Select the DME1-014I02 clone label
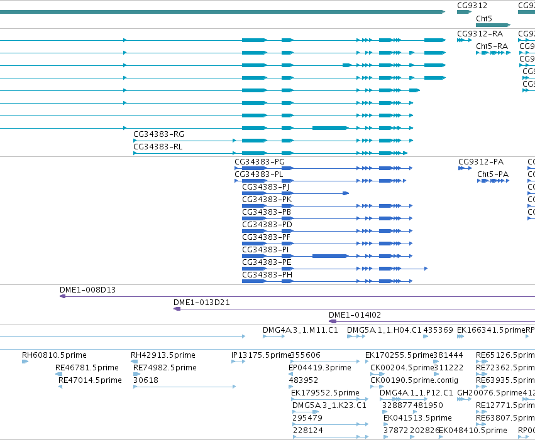Viewport: 535px width, 440px height. point(355,315)
